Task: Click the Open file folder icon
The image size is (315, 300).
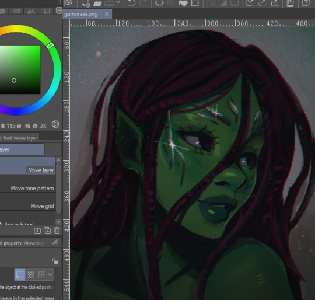Action: coord(97,3)
